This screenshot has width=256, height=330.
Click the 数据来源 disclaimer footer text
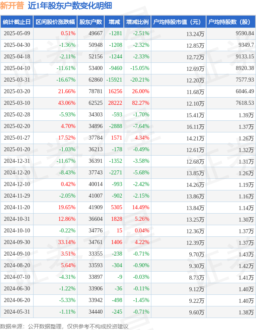pyautogui.click(x=64, y=326)
